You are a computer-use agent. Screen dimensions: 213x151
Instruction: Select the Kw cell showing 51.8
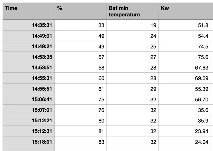pyautogui.click(x=203, y=25)
